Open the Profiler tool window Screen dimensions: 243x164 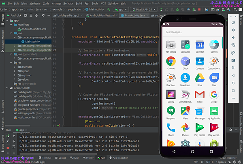(x=90, y=158)
